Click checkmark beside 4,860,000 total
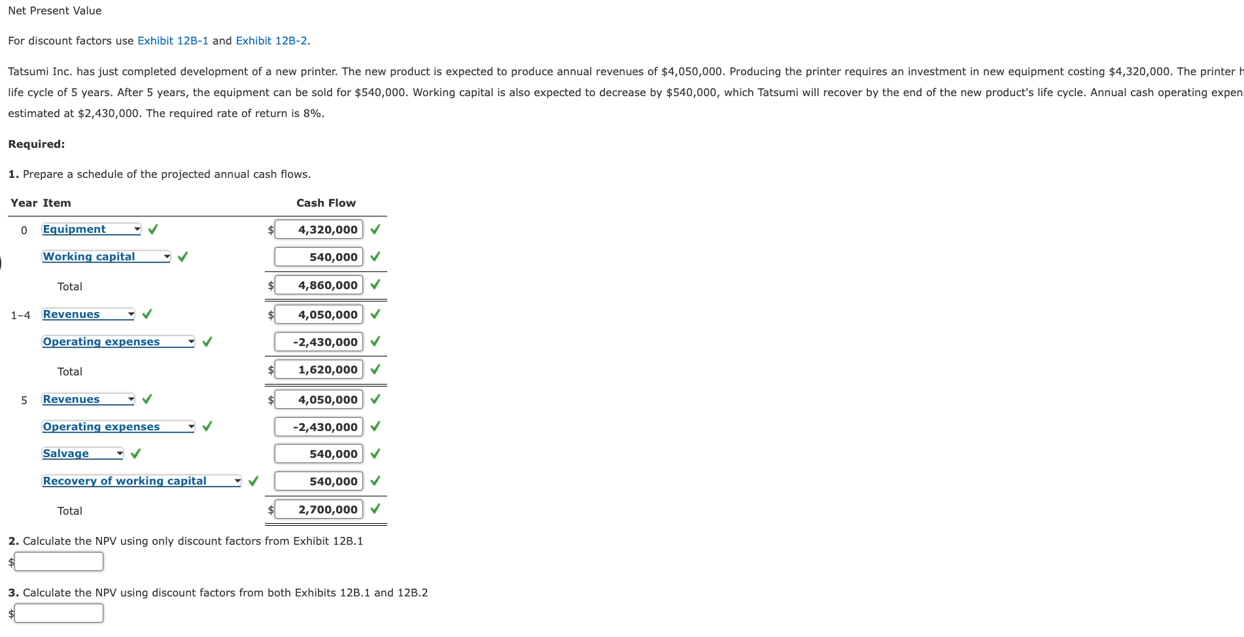 pyautogui.click(x=375, y=284)
